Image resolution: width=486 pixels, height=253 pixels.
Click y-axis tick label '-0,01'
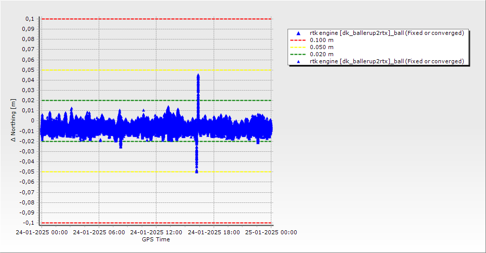coord(27,131)
